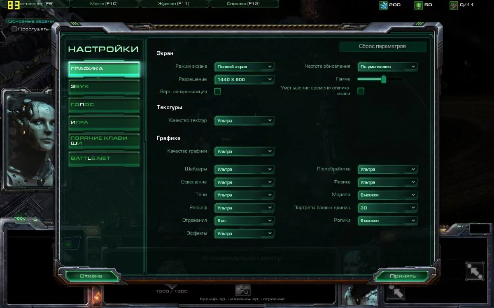494x308 pixels.
Task: Switch to the Звук settings tab
Action: tap(104, 87)
